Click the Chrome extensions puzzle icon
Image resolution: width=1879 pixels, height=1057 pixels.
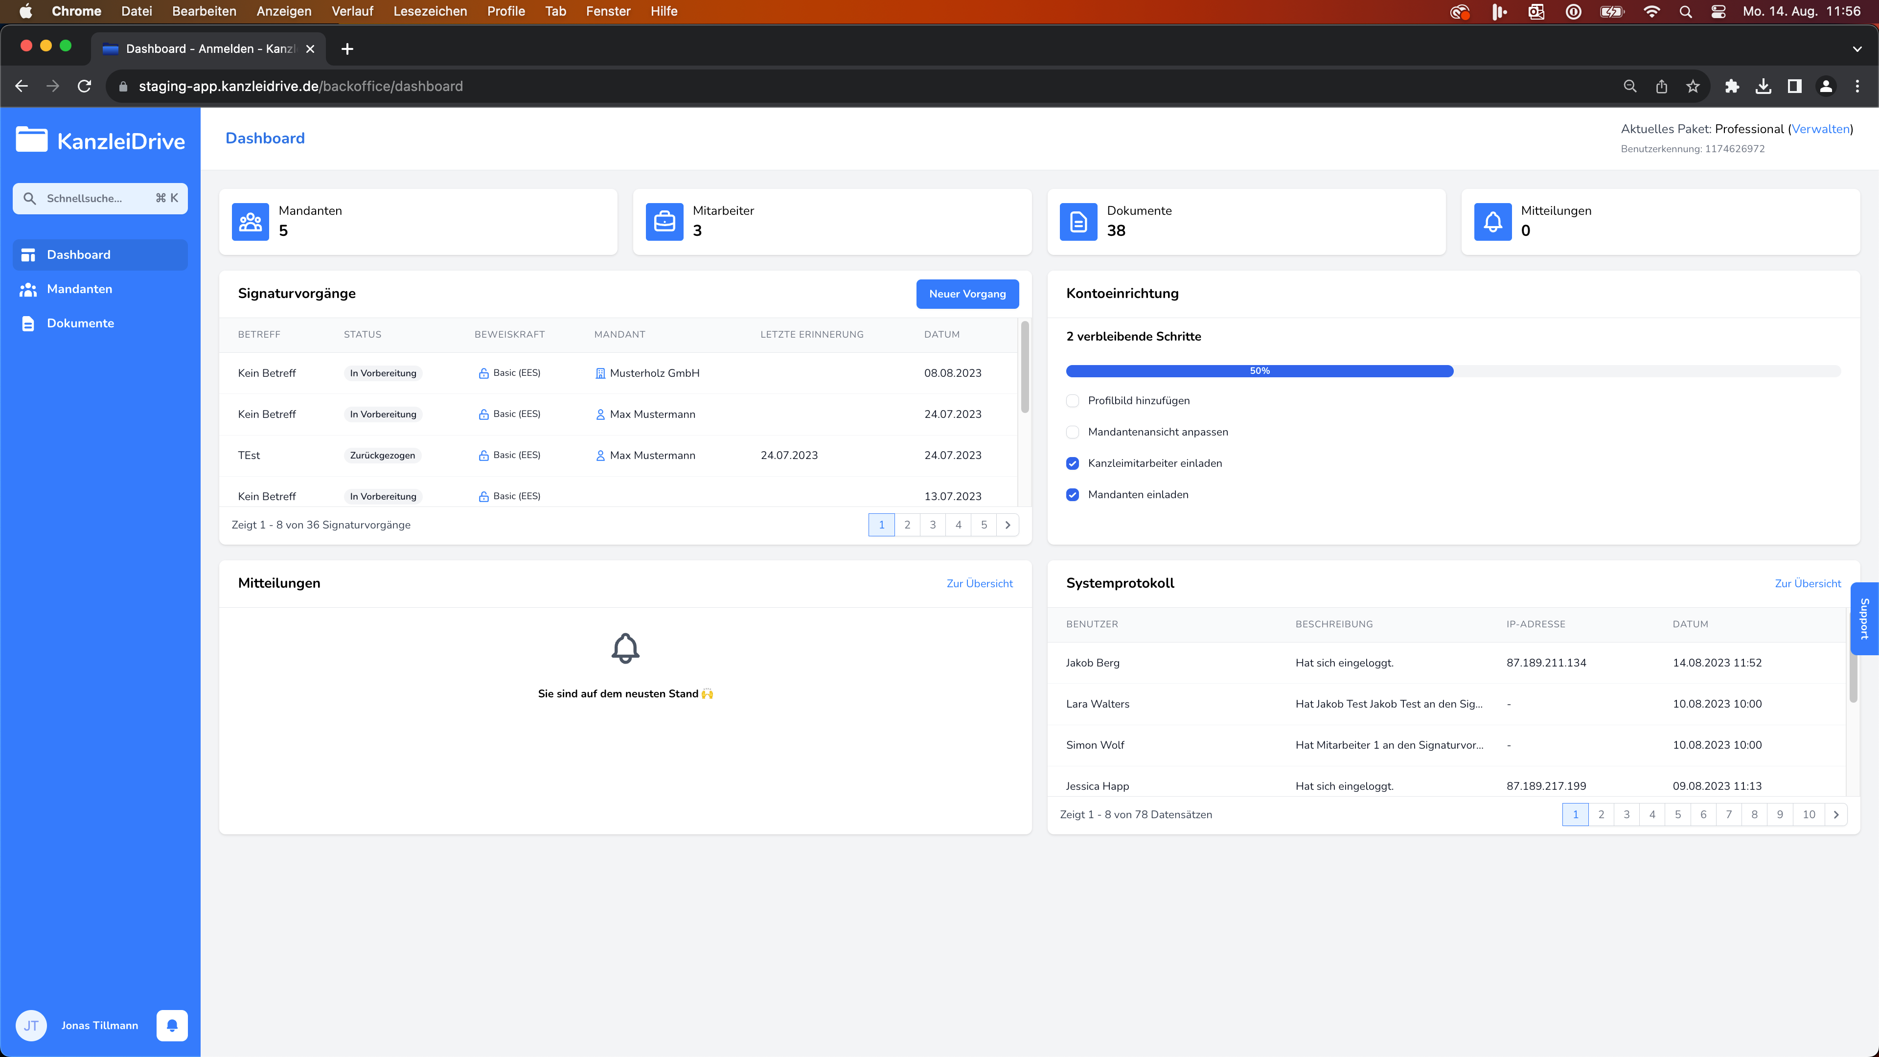[x=1732, y=86]
